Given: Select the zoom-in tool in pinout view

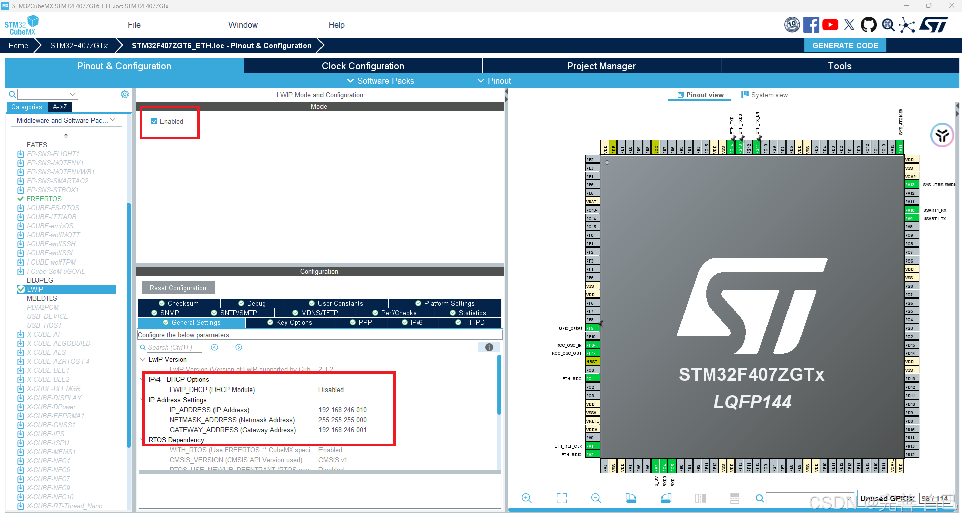Looking at the screenshot, I should pos(526,498).
